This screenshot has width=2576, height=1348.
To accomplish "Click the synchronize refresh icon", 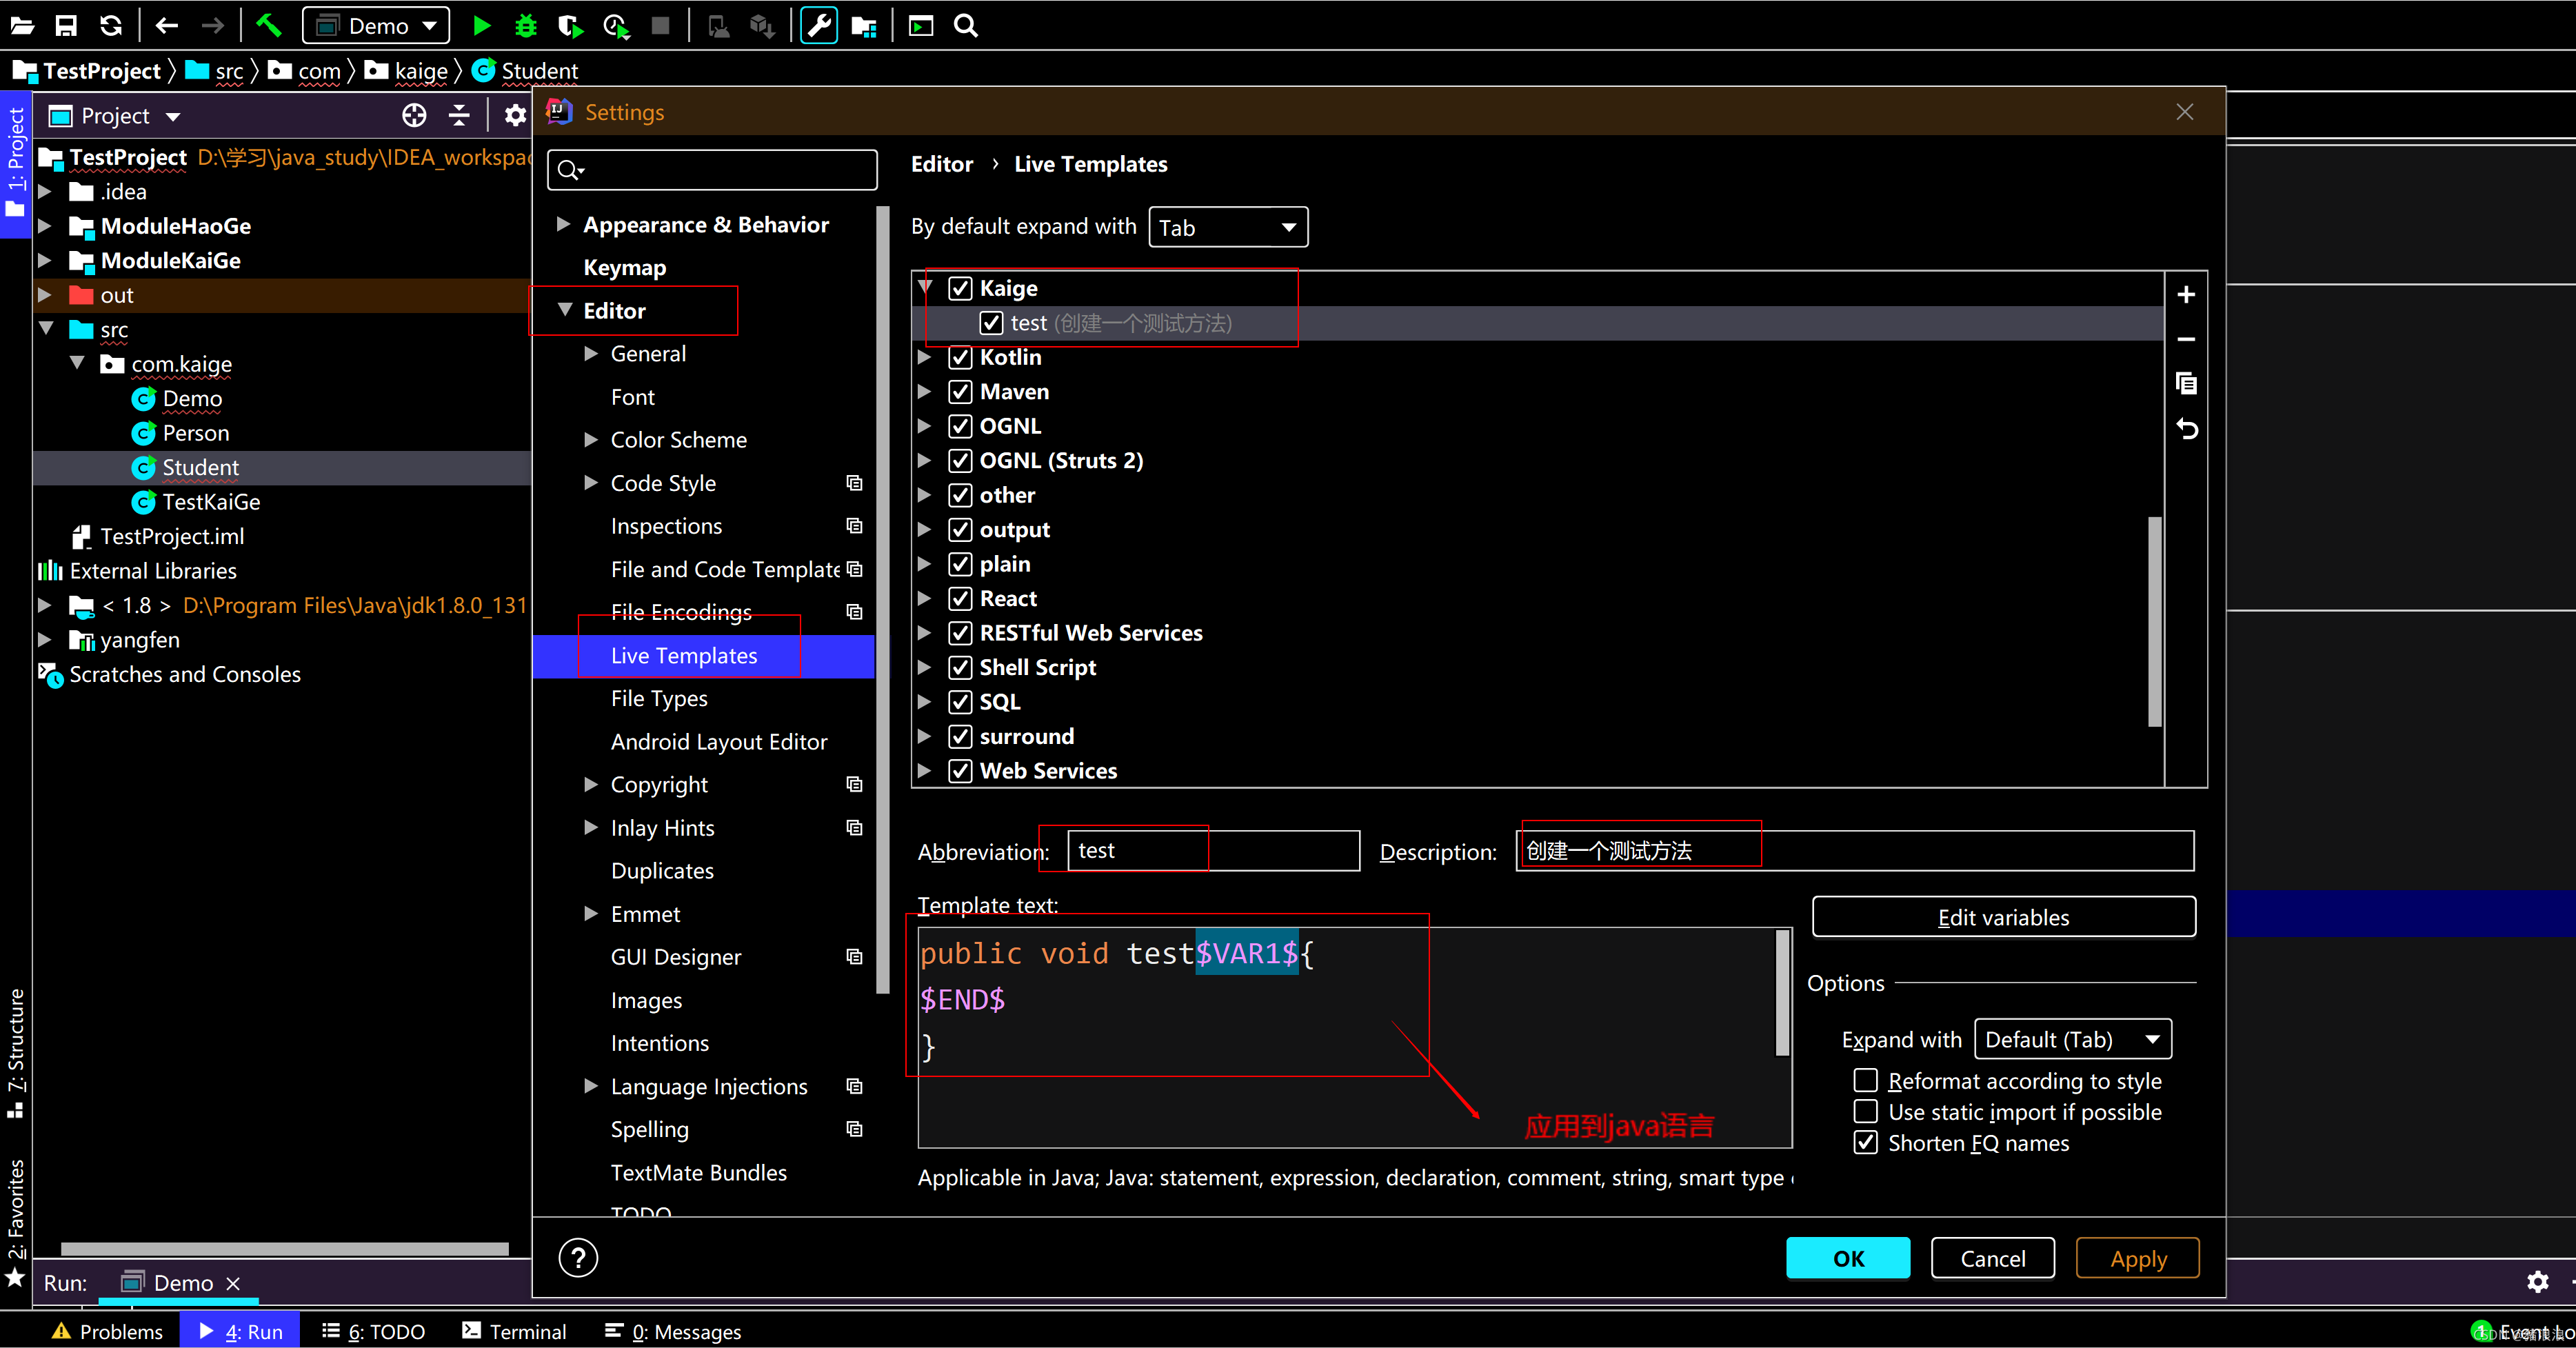I will coord(110,26).
